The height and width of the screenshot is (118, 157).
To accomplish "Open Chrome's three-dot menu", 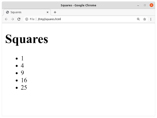I will tap(151, 19).
